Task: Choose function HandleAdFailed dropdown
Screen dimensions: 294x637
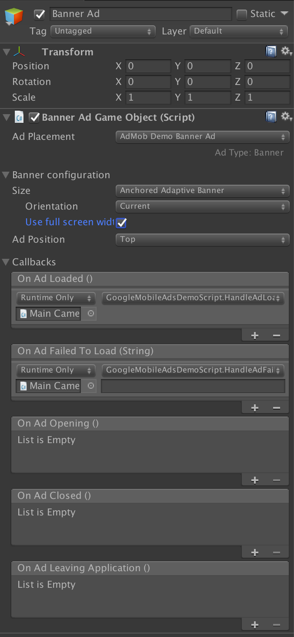Action: [193, 370]
